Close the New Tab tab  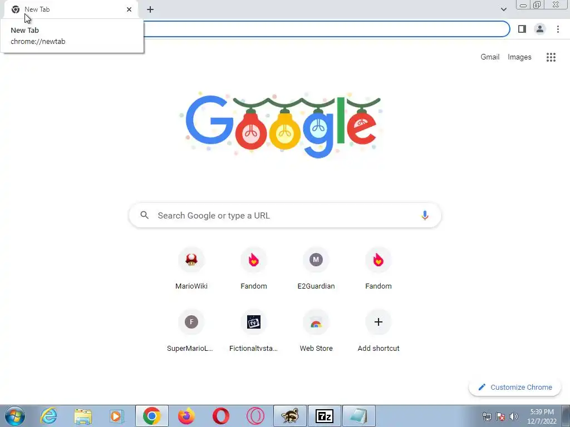tap(129, 9)
